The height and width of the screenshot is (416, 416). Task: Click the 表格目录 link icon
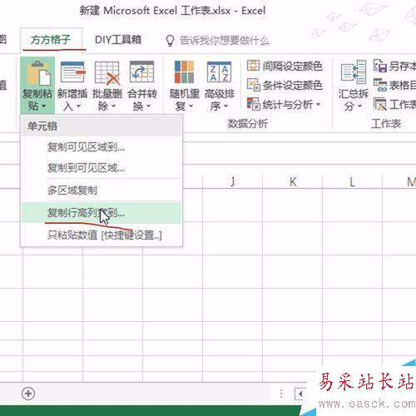pyautogui.click(x=380, y=85)
